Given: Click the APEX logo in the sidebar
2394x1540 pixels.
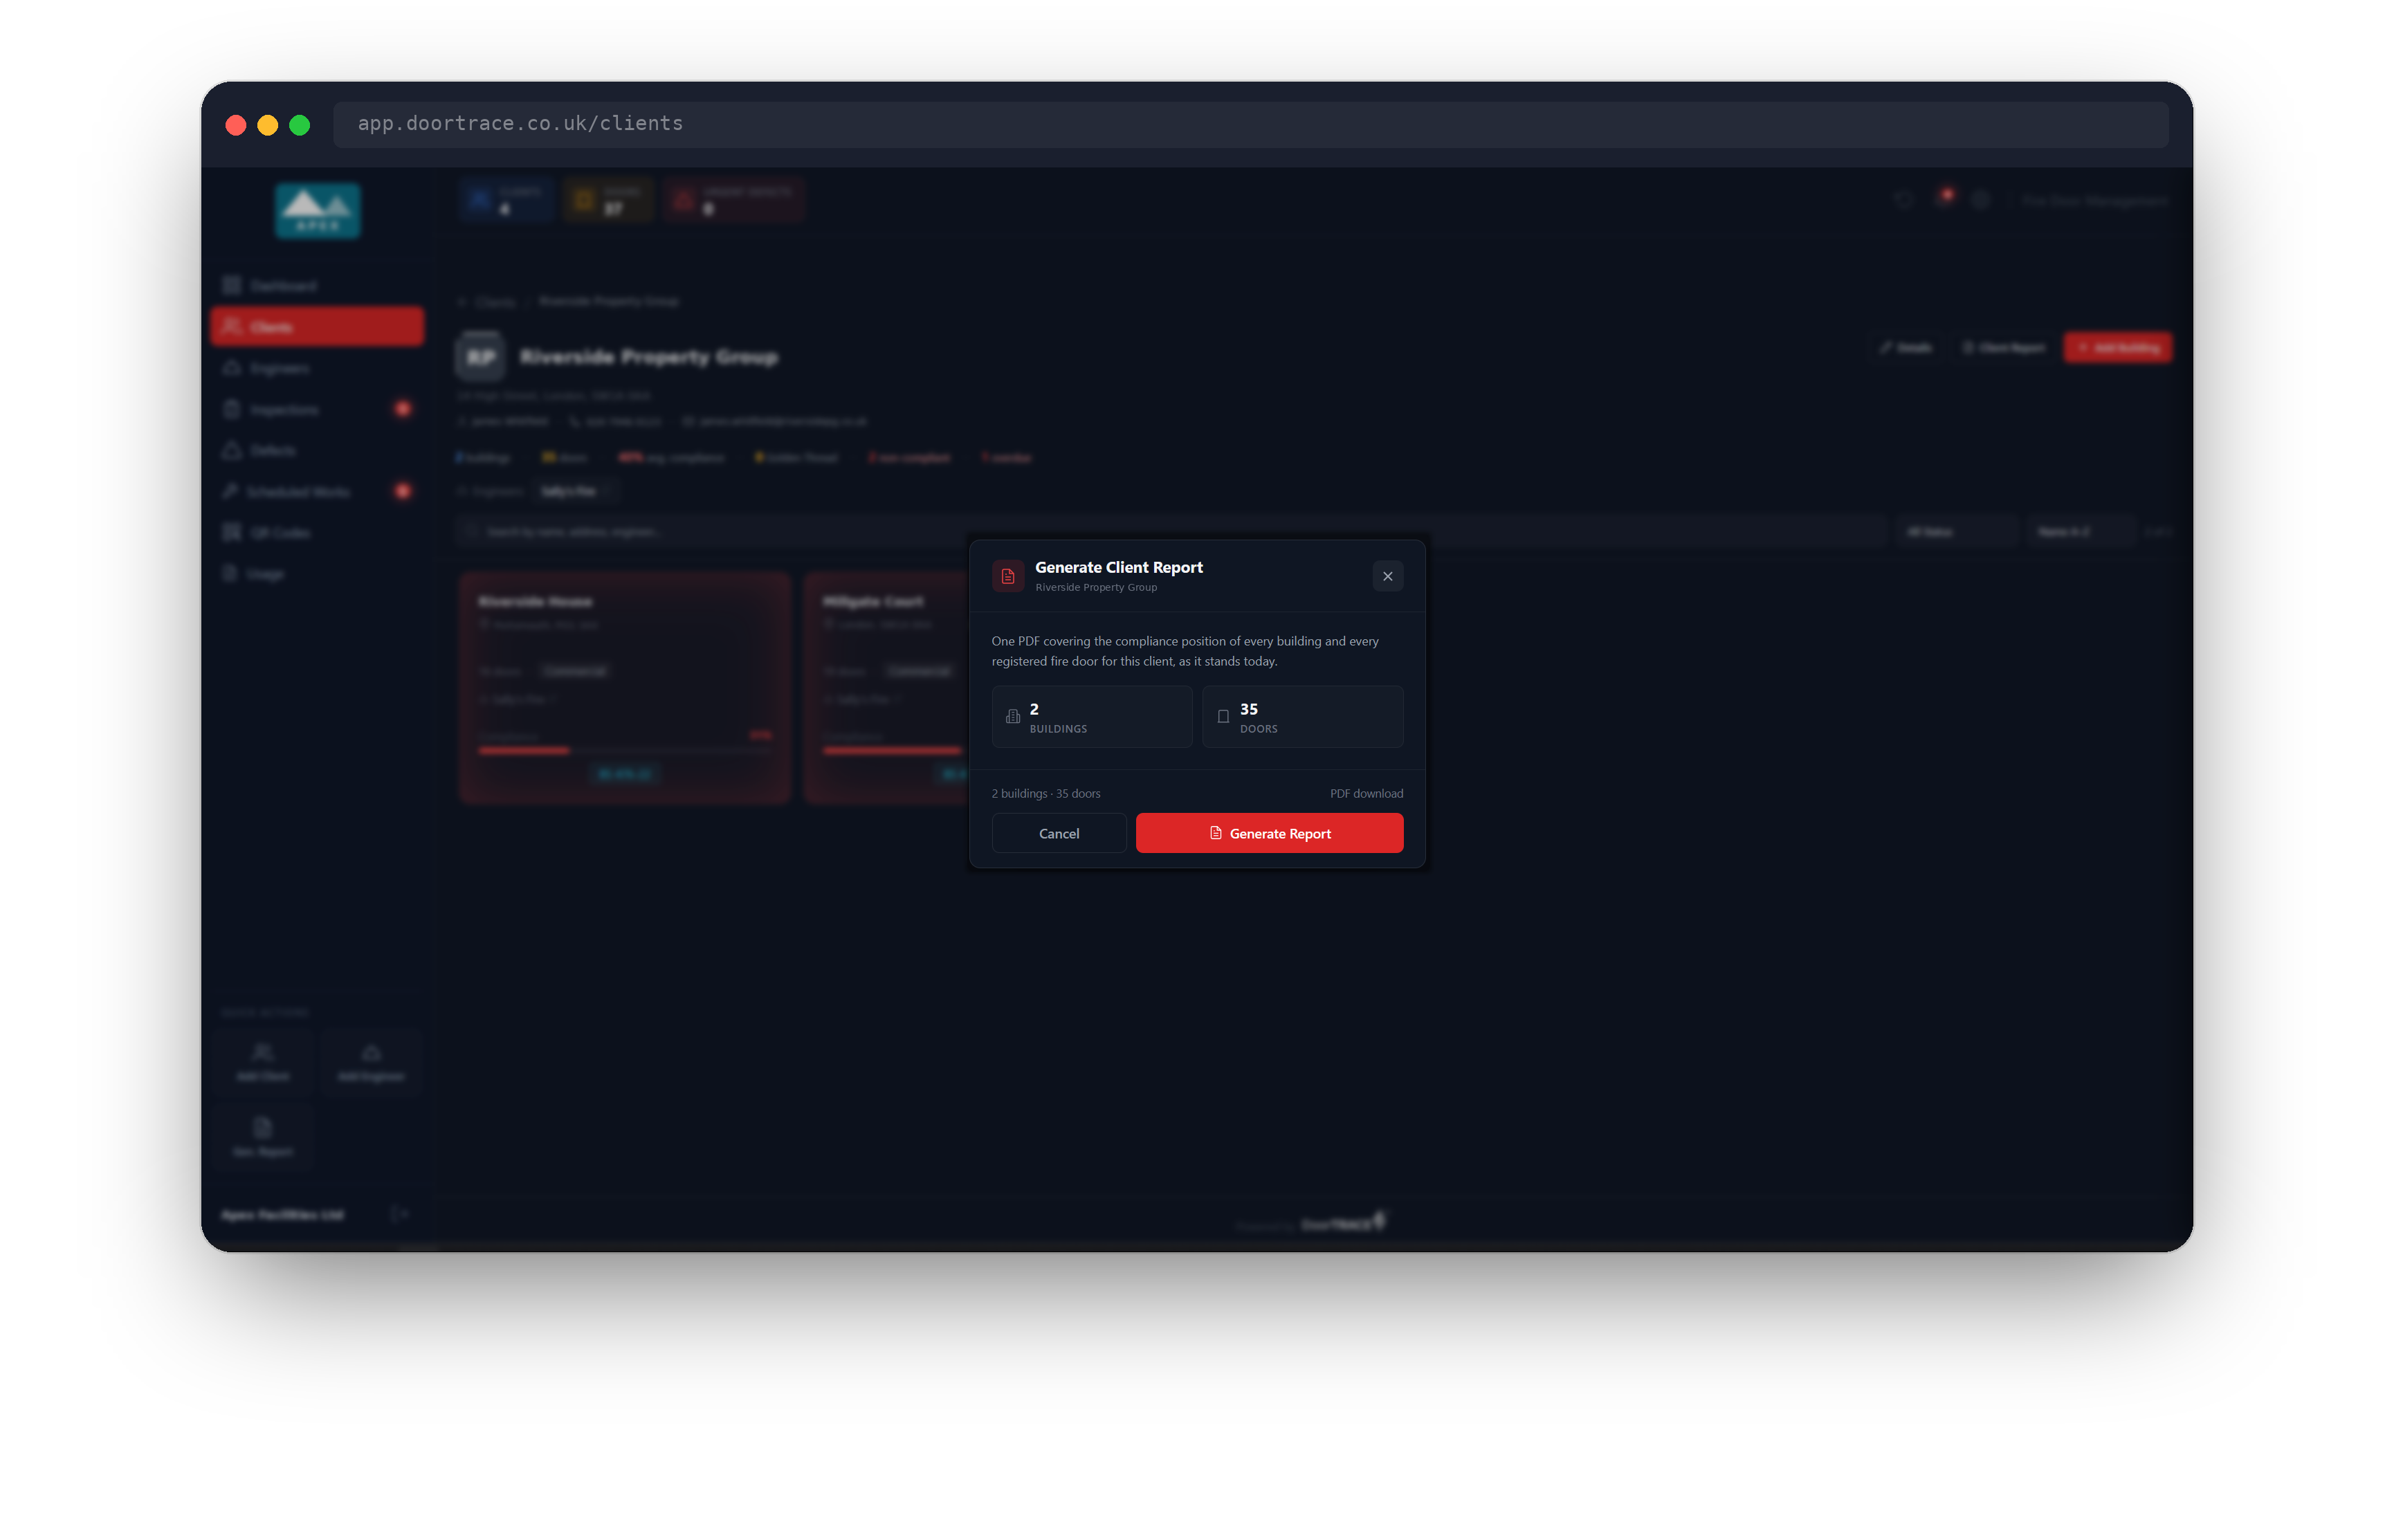Looking at the screenshot, I should point(317,210).
